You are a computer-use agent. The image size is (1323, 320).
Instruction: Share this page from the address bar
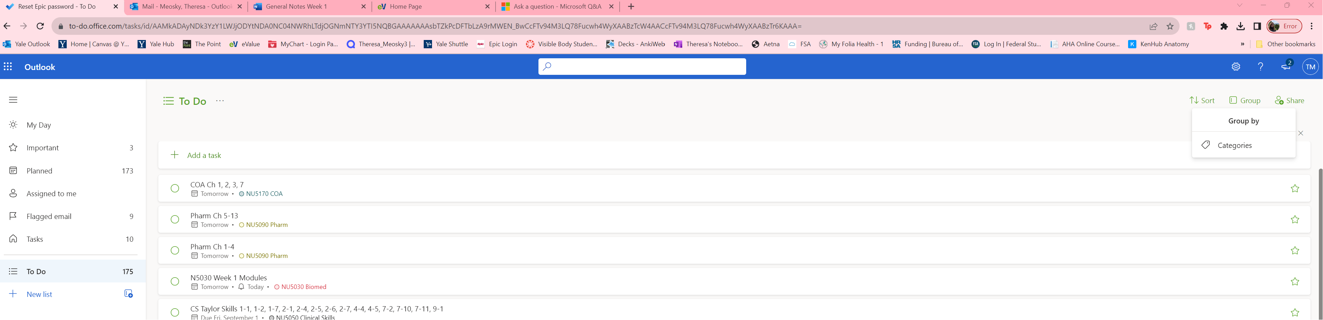[1154, 27]
